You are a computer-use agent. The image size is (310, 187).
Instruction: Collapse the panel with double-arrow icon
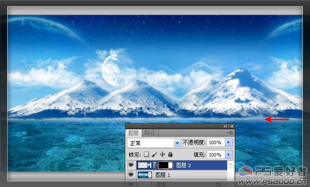[225, 126]
